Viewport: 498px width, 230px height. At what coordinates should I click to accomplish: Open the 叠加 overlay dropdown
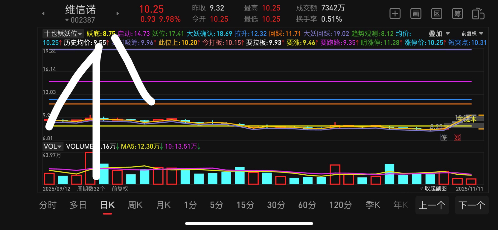[x=439, y=34]
